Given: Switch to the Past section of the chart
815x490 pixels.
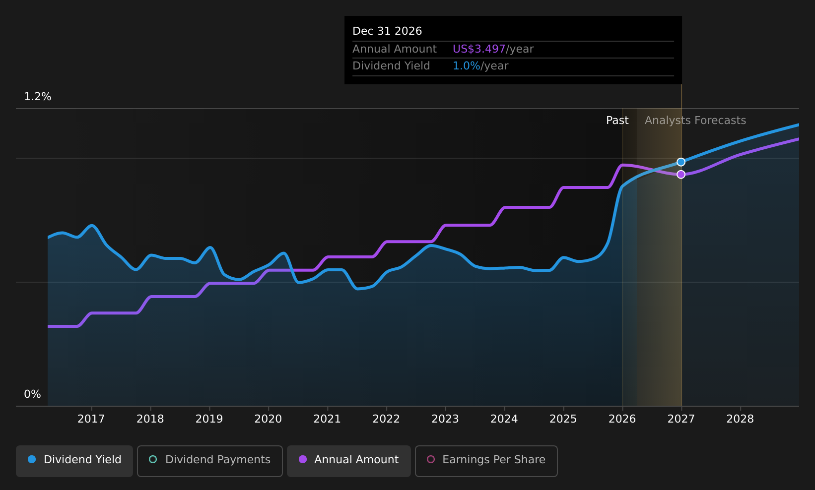Looking at the screenshot, I should pos(617,120).
